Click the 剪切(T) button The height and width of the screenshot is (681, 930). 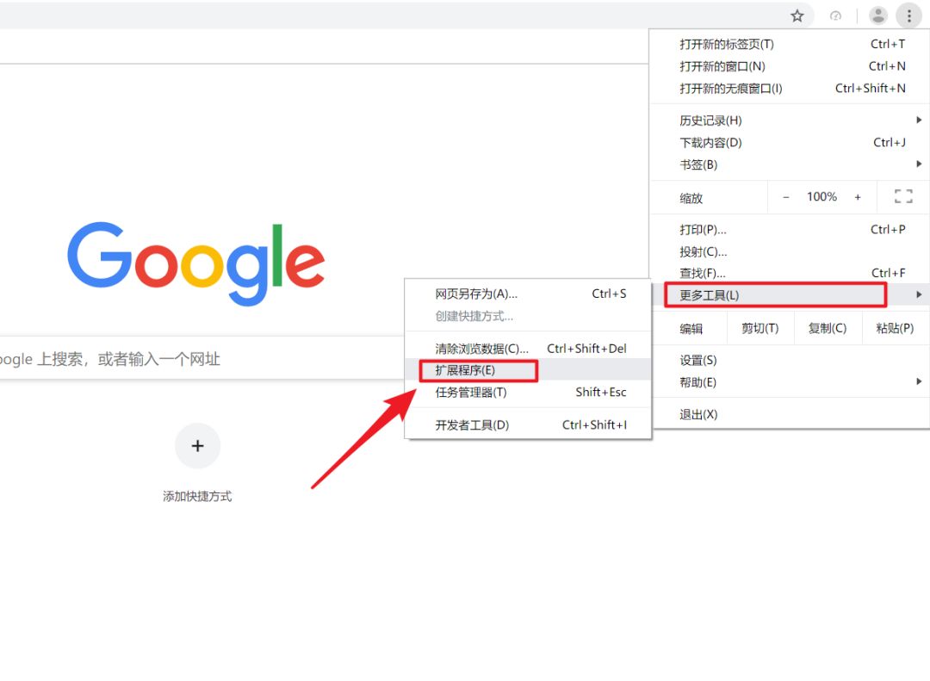pyautogui.click(x=759, y=328)
